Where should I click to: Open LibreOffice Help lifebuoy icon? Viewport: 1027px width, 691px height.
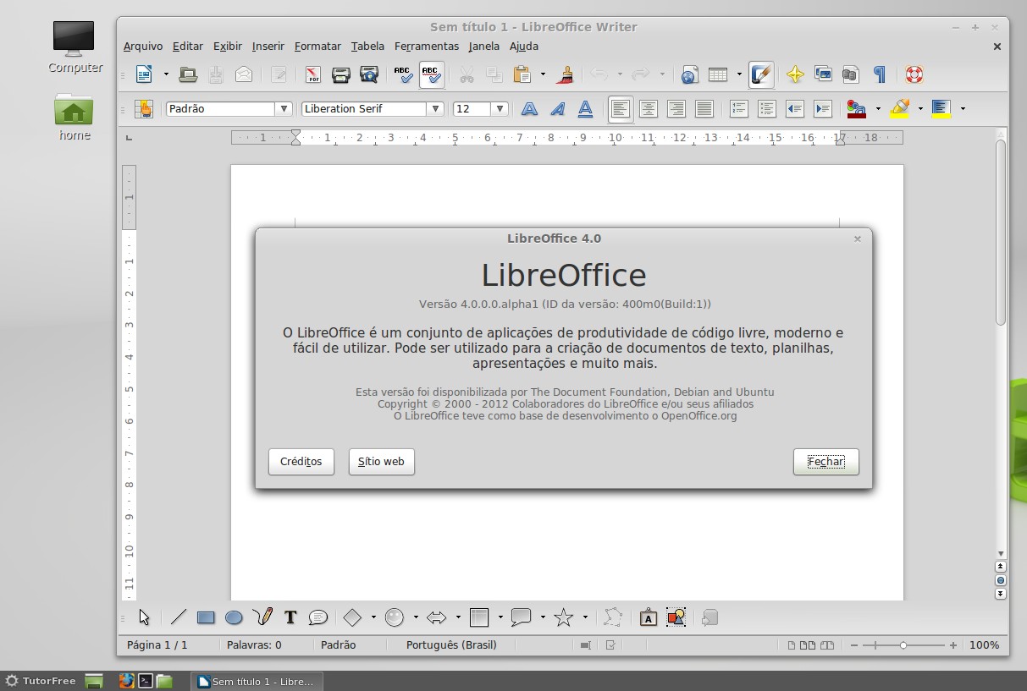pos(914,74)
